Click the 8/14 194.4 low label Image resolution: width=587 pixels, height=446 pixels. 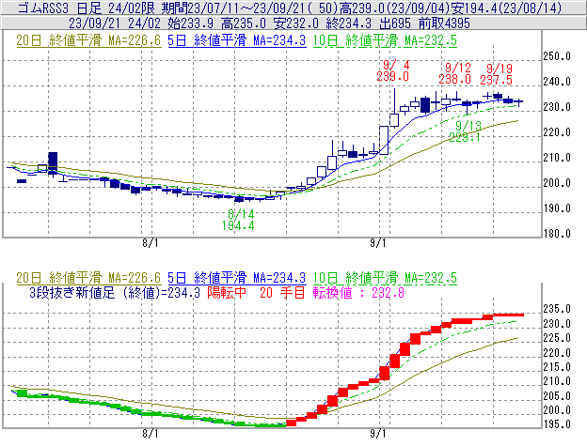pos(238,220)
